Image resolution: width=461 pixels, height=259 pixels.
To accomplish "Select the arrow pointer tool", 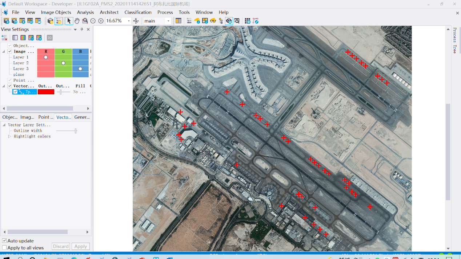I will pos(69,21).
